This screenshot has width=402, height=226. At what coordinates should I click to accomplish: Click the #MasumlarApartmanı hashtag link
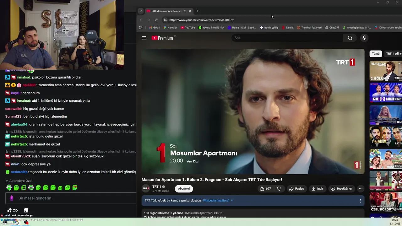[199, 213]
